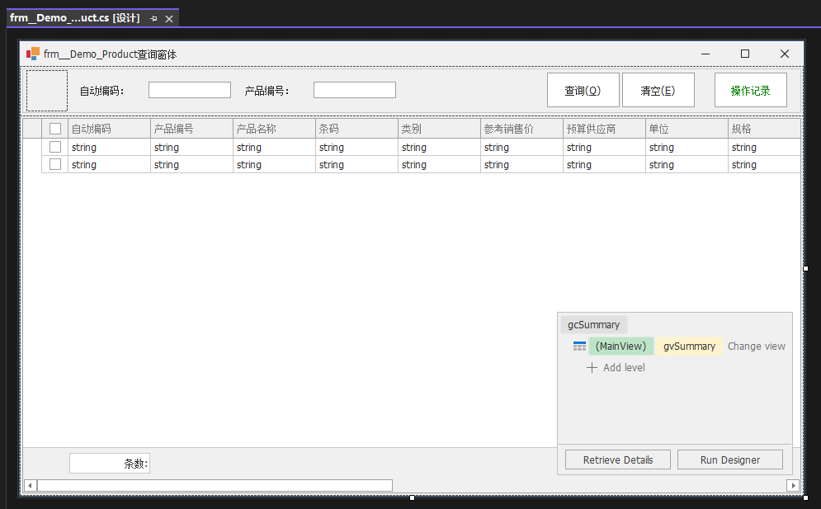Click the 清空(E) button
The height and width of the screenshot is (509, 821).
click(658, 90)
